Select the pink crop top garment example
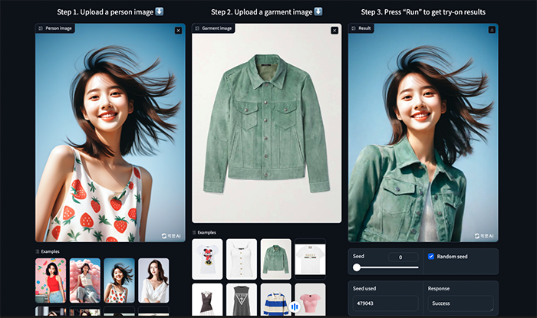This screenshot has width=537, height=318. [x=310, y=300]
